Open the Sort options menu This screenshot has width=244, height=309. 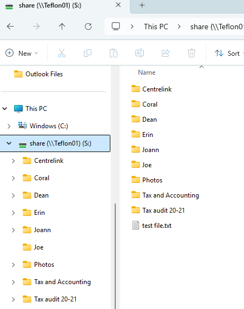coord(229,53)
